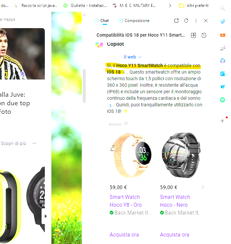Open Copilot more options menu

click(196, 21)
